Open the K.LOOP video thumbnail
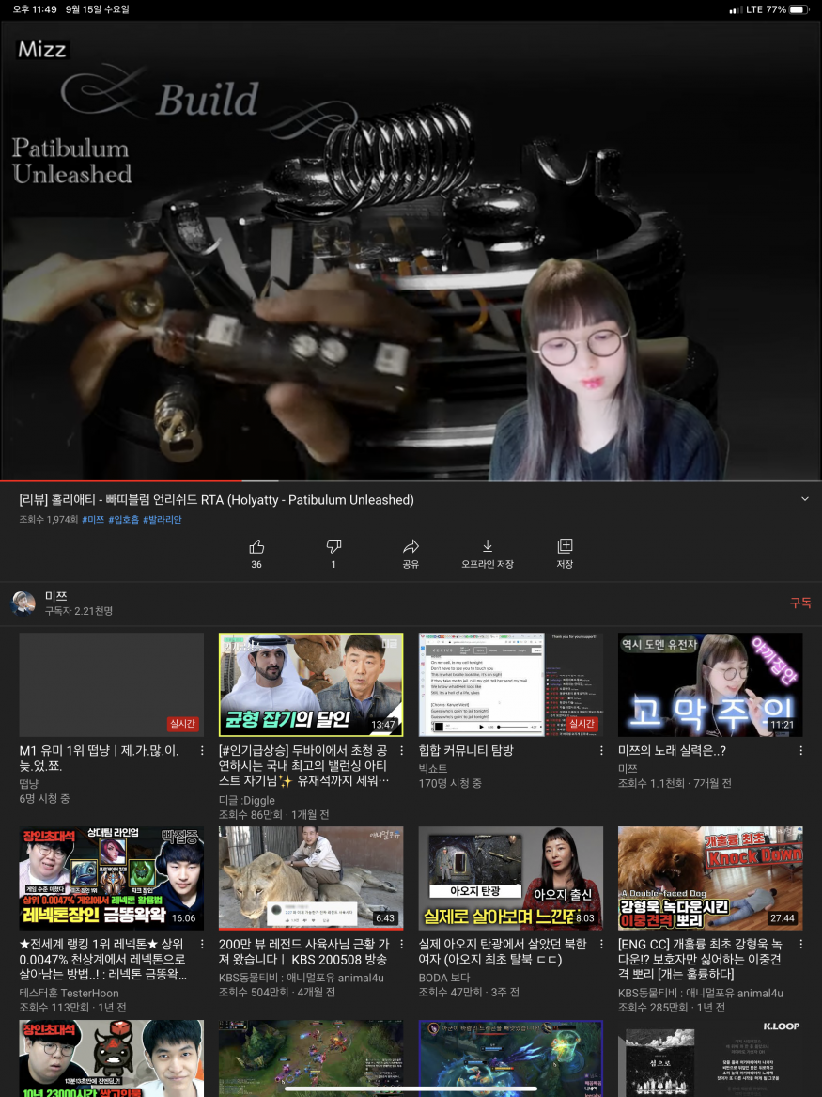The image size is (822, 1097). (710, 1058)
